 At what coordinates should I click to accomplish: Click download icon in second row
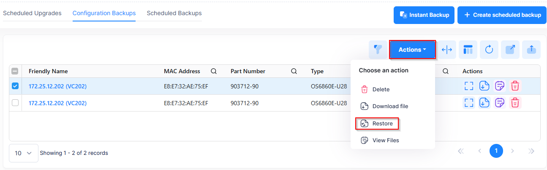[x=484, y=103]
